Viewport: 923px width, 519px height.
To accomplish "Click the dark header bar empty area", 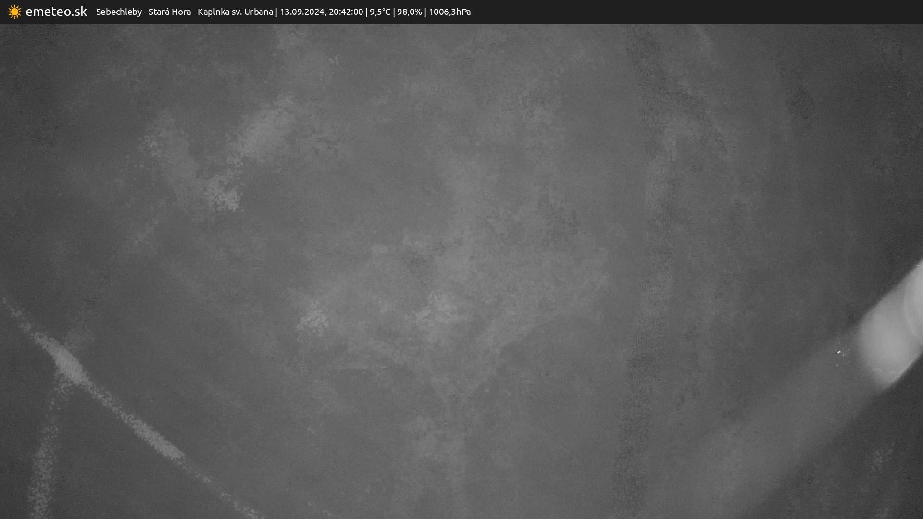I will 697,12.
